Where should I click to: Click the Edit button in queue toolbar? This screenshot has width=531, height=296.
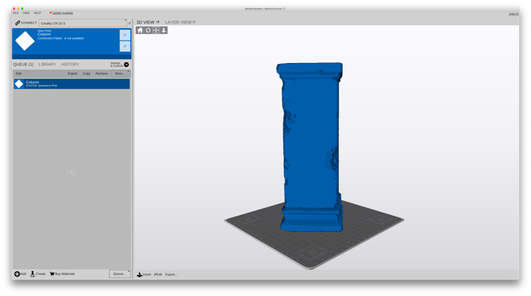(19, 73)
